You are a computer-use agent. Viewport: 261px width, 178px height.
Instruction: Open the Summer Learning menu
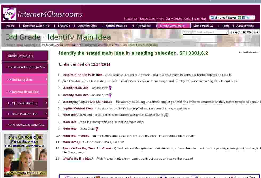tap(36, 26)
